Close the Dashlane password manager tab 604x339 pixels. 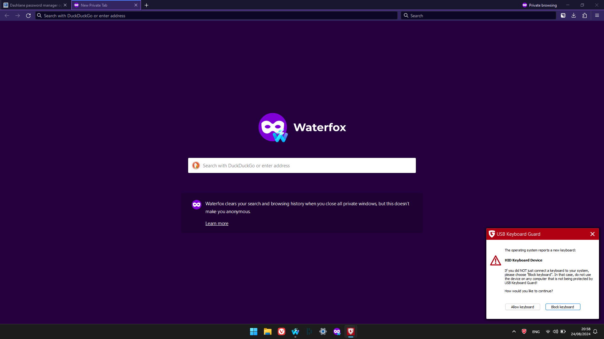point(65,5)
